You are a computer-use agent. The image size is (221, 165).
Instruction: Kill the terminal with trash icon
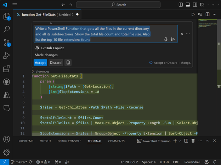[193, 141]
